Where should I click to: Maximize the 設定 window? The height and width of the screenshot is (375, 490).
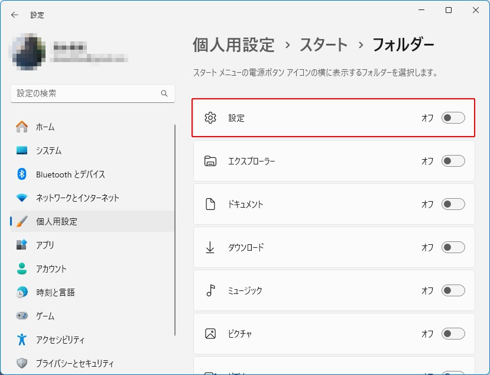(449, 10)
